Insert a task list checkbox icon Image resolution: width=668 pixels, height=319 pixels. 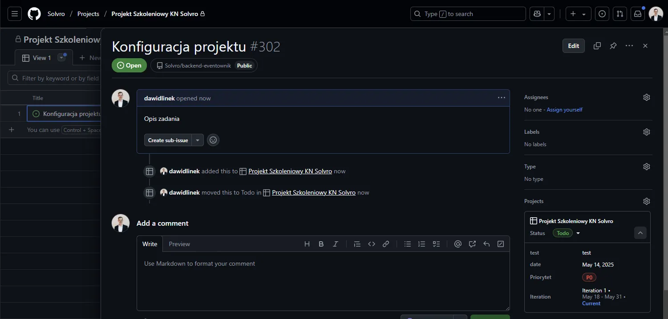click(436, 244)
